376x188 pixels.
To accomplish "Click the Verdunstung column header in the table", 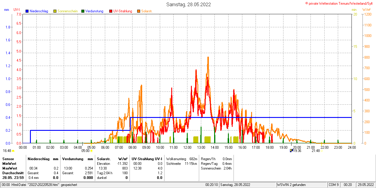I will pos(72,159).
